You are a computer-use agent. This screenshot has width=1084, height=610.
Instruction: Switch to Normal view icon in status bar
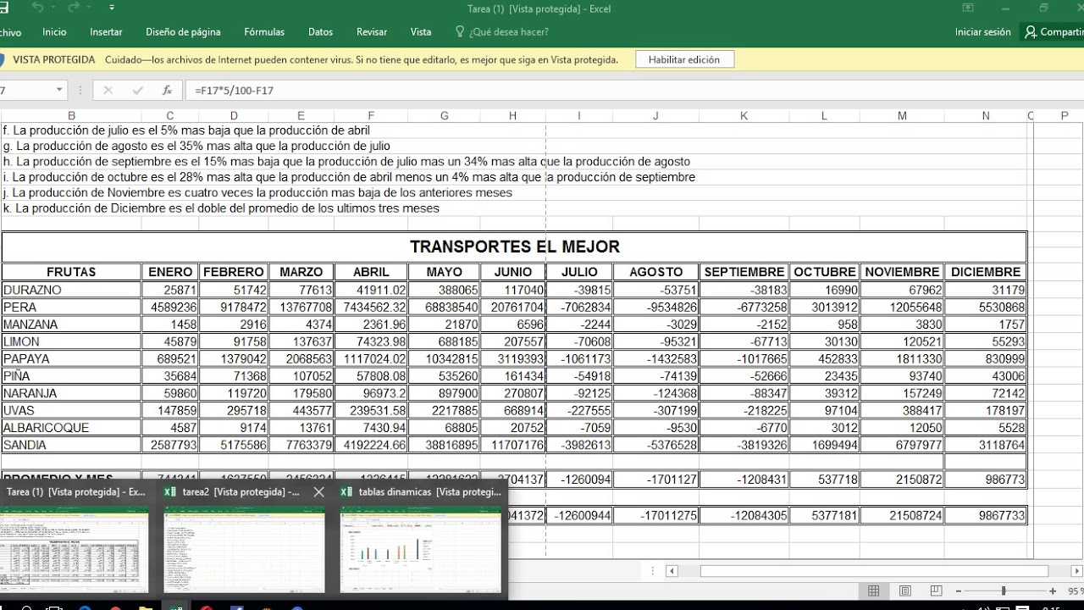tap(874, 591)
